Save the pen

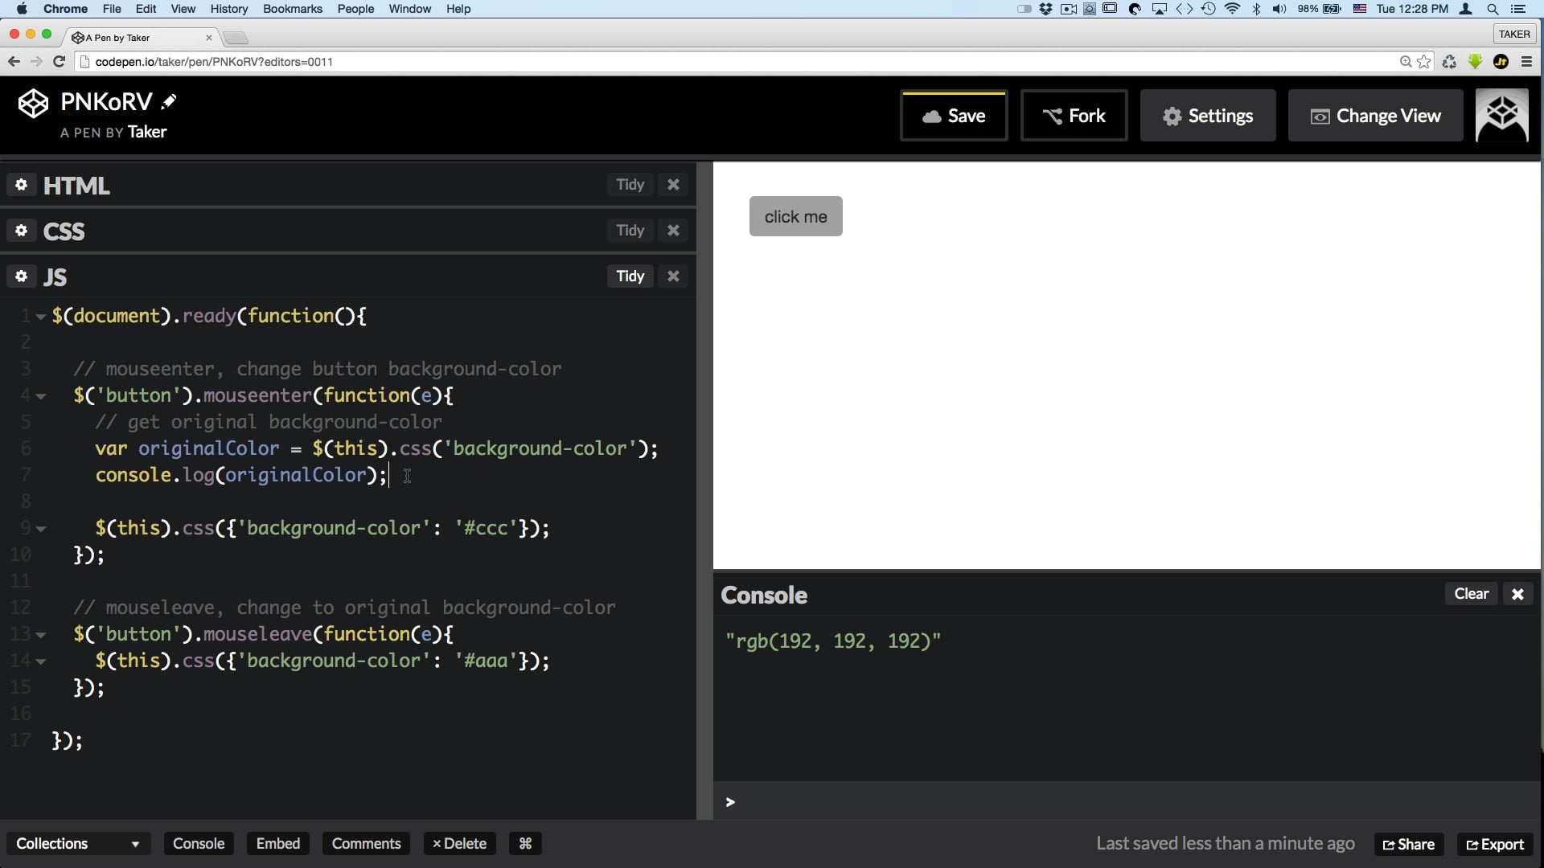953,115
